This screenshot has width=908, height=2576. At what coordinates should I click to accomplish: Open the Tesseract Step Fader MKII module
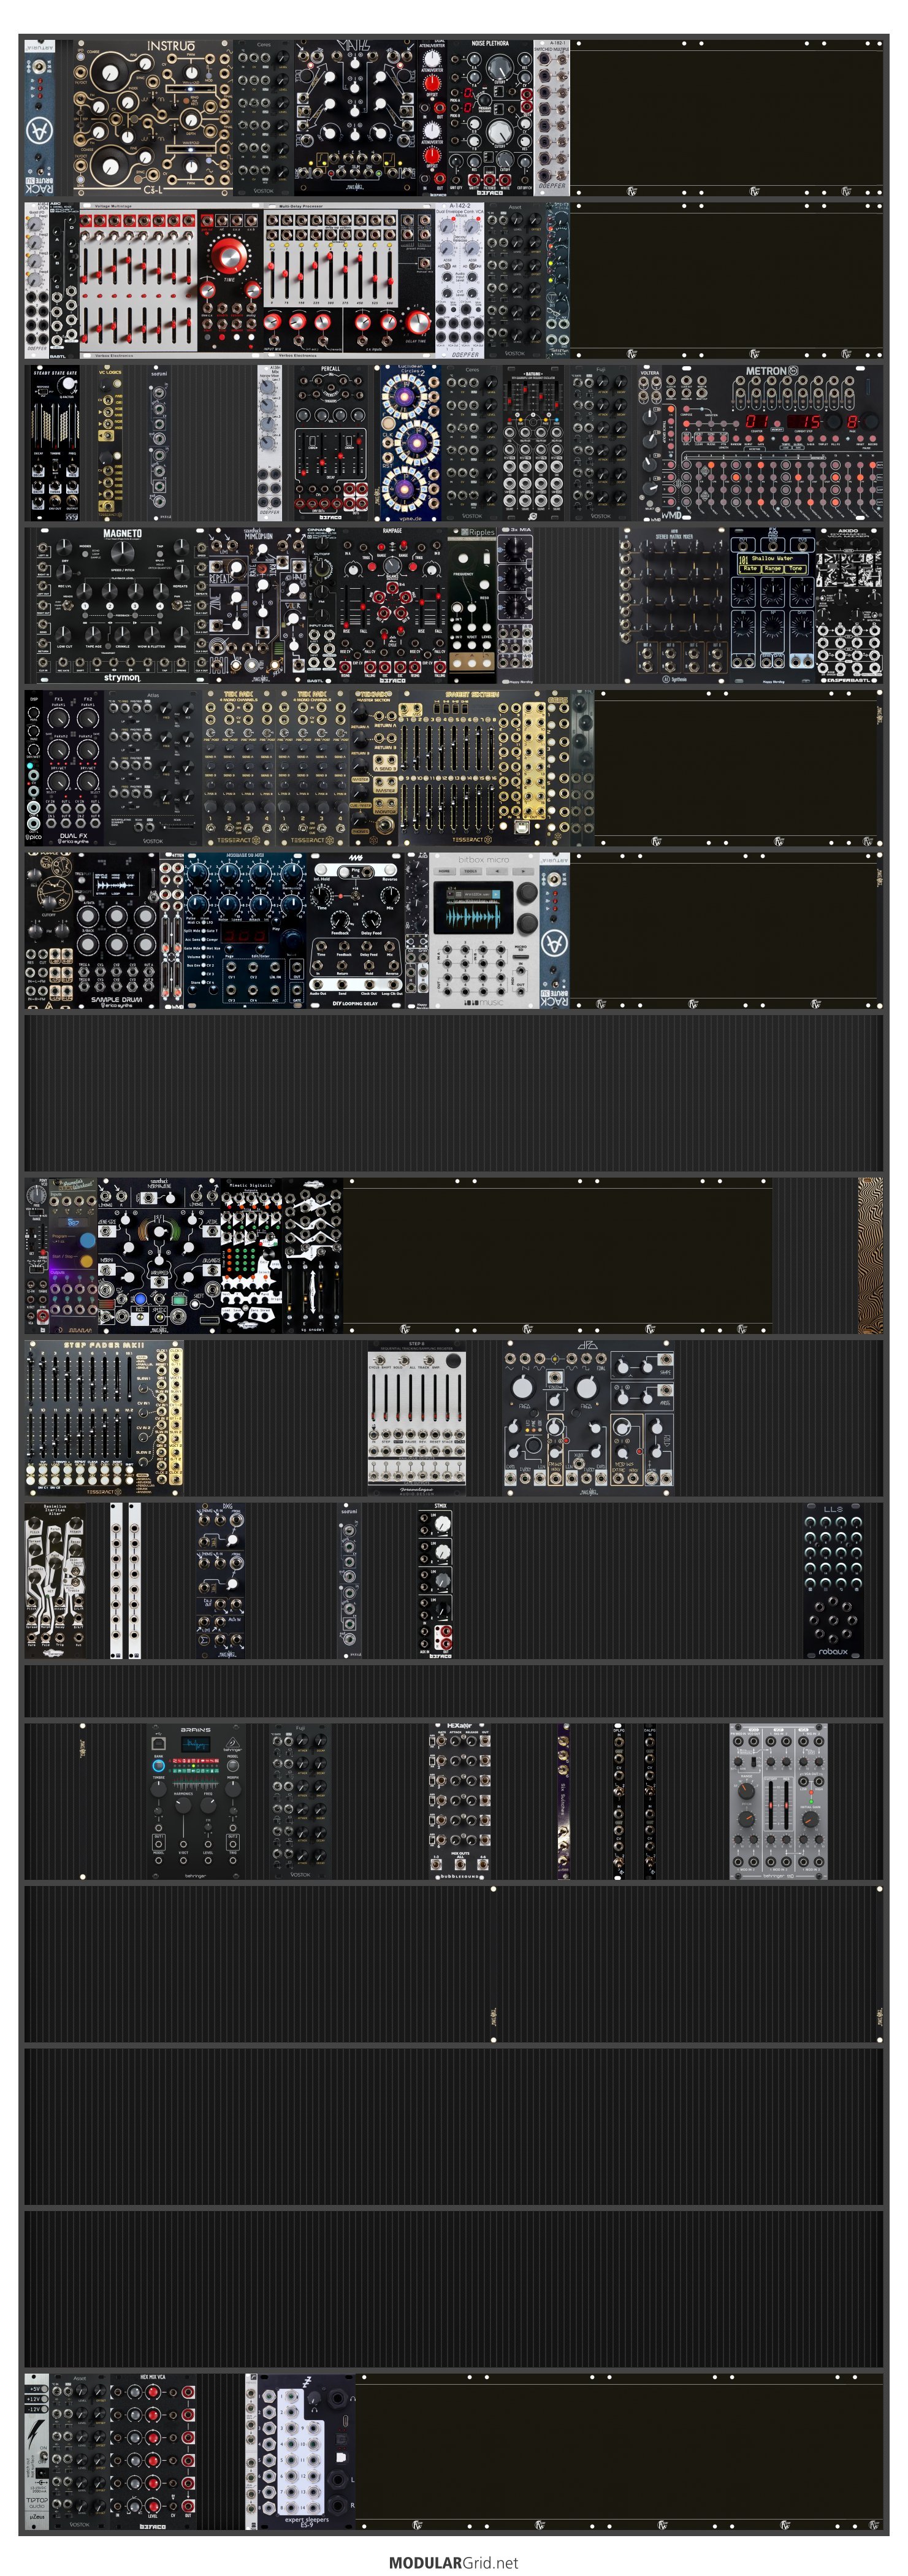[104, 1418]
